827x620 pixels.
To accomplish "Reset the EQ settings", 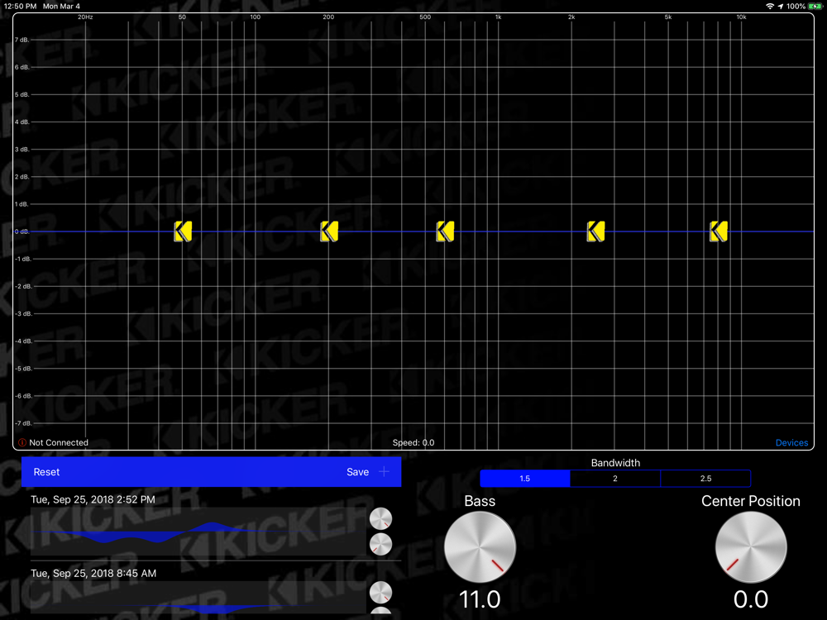I will 46,472.
